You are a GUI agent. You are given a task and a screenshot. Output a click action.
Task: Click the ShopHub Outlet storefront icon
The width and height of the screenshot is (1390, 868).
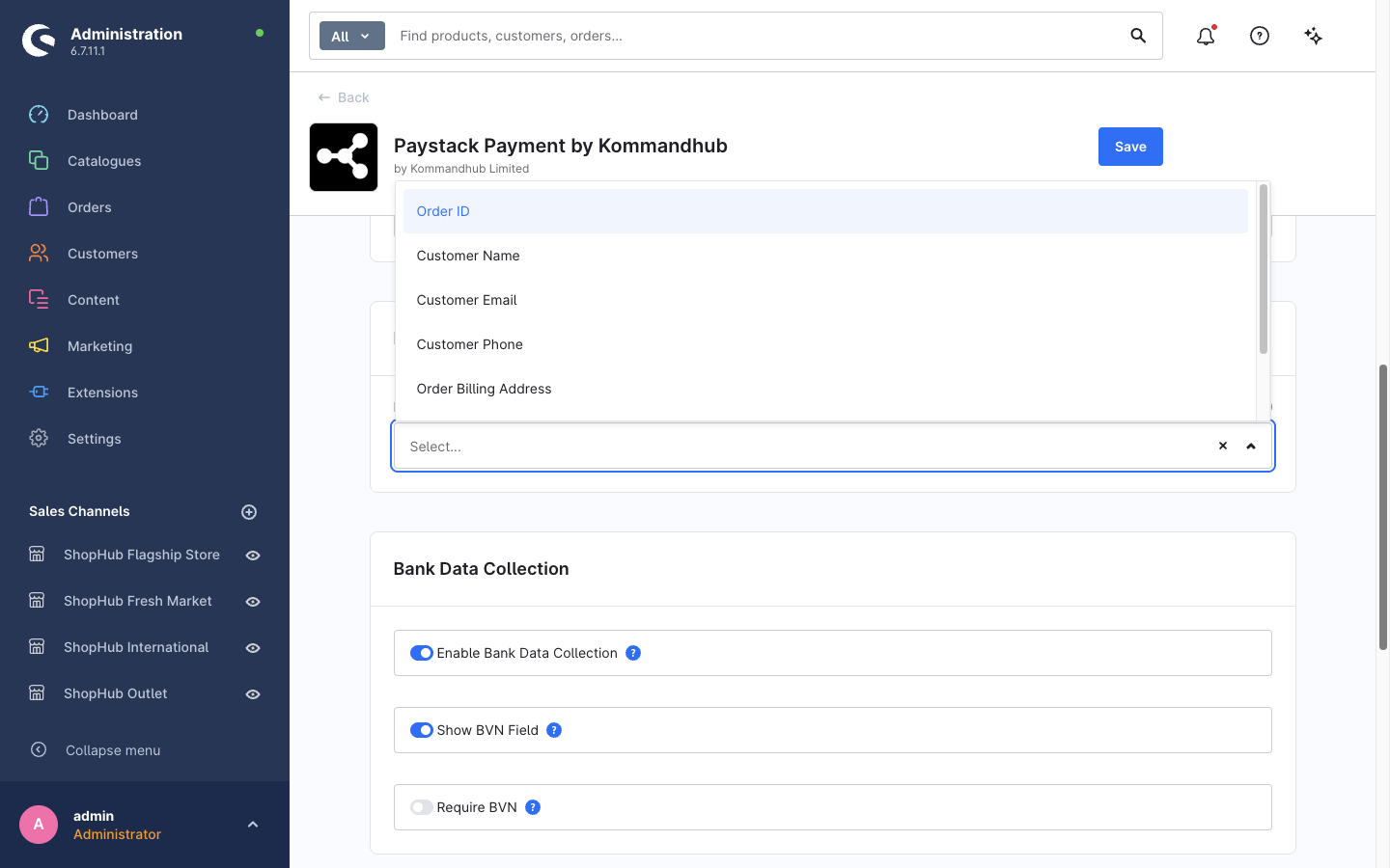coord(37,693)
